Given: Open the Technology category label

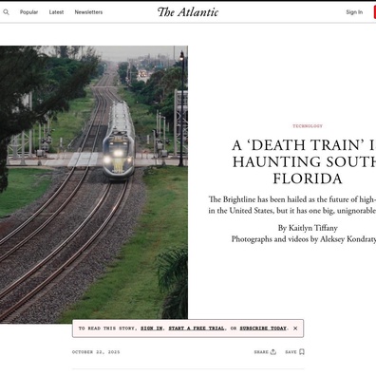Looking at the screenshot, I should pos(308,126).
